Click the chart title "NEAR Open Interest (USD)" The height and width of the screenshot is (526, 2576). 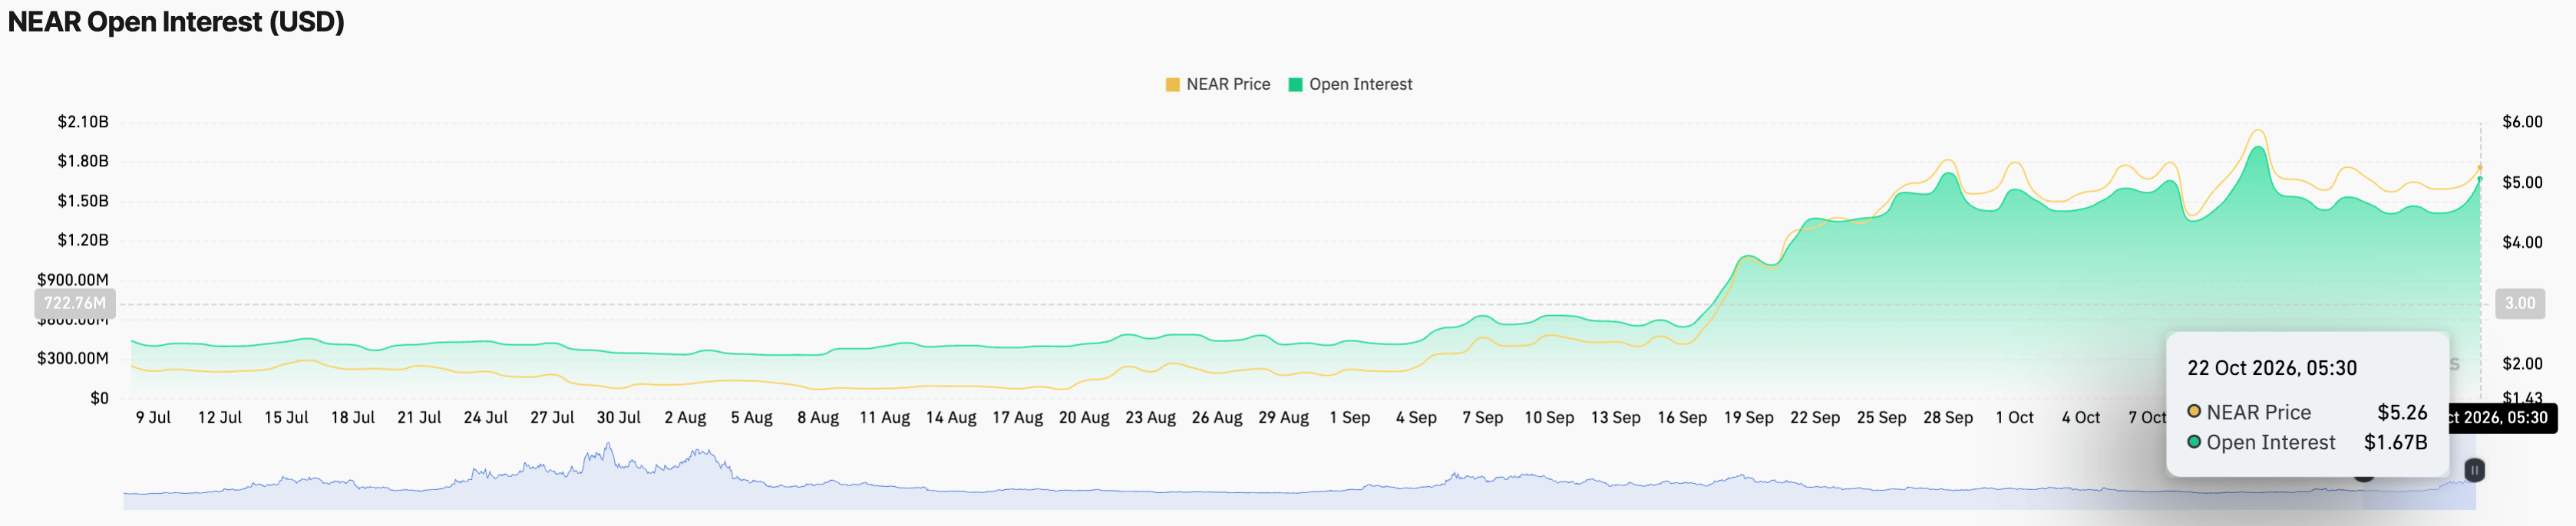[x=176, y=22]
